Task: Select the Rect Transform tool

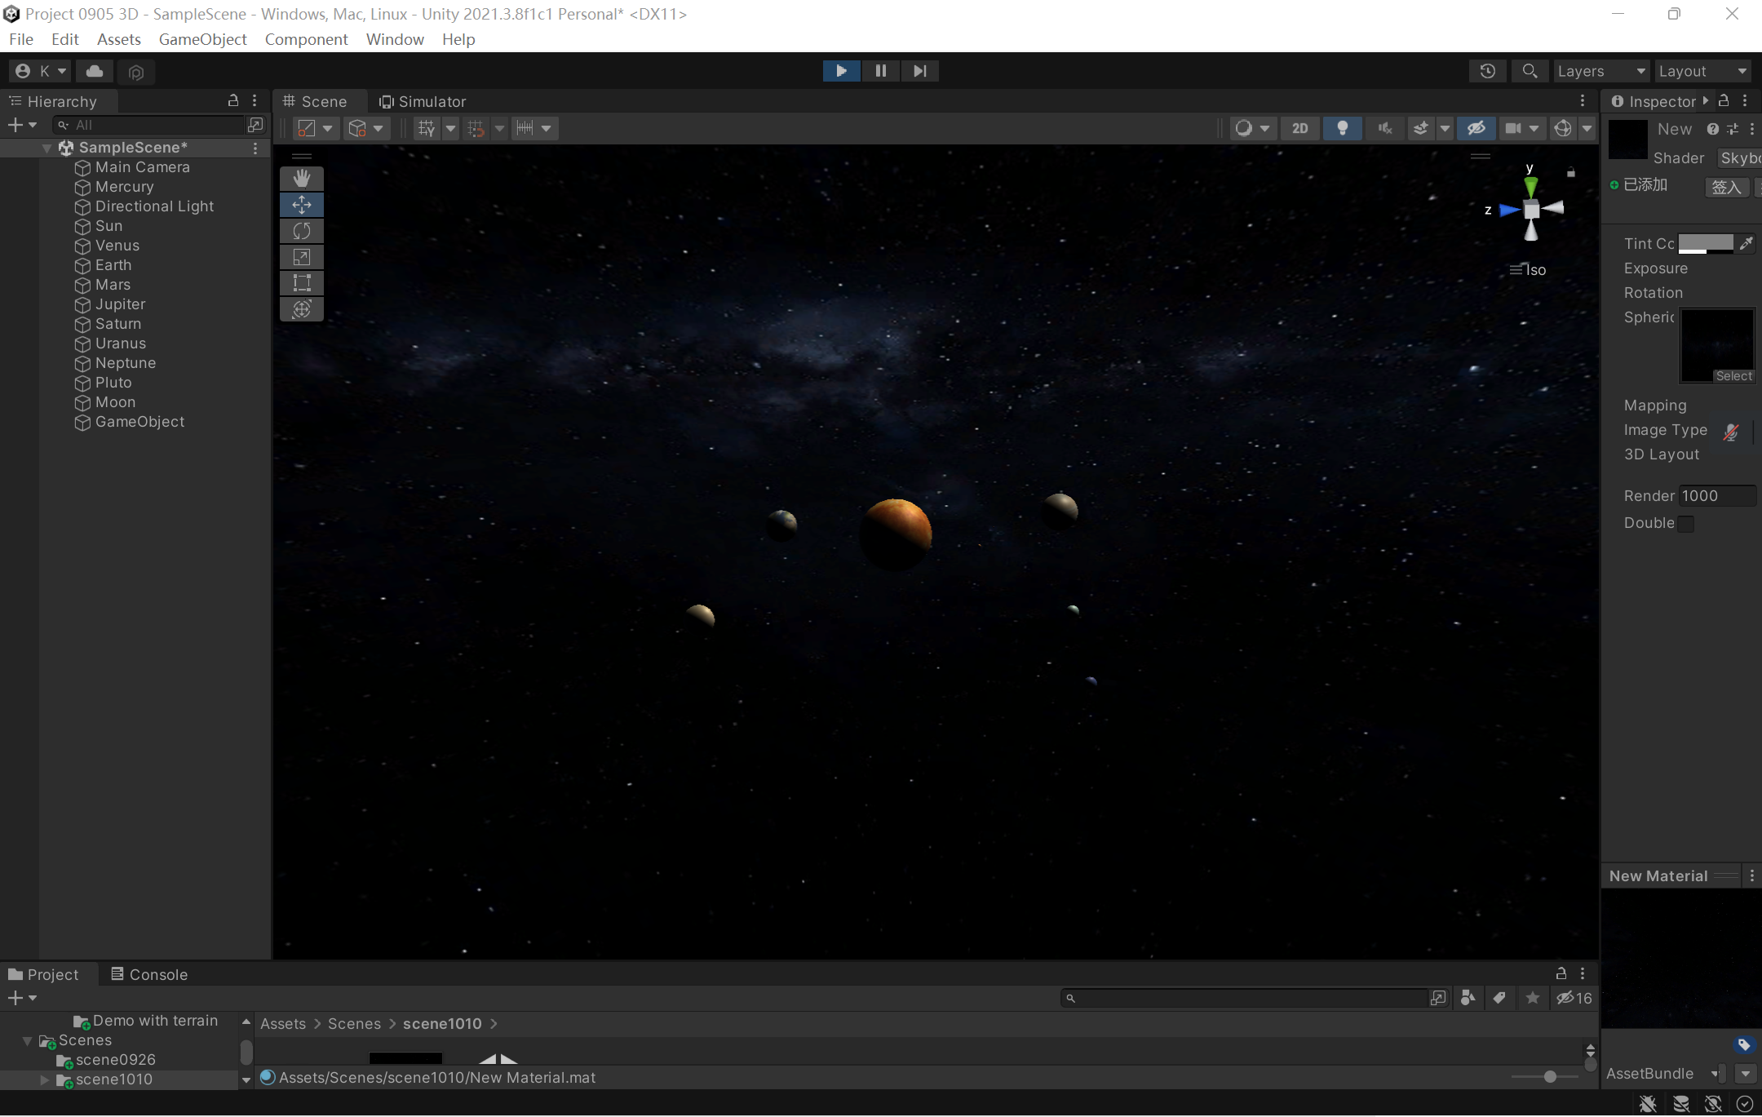Action: (x=302, y=282)
